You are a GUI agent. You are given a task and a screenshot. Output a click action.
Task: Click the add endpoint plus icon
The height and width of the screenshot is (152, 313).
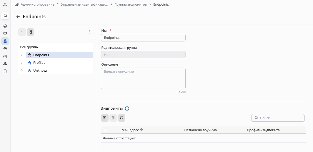pyautogui.click(x=104, y=118)
